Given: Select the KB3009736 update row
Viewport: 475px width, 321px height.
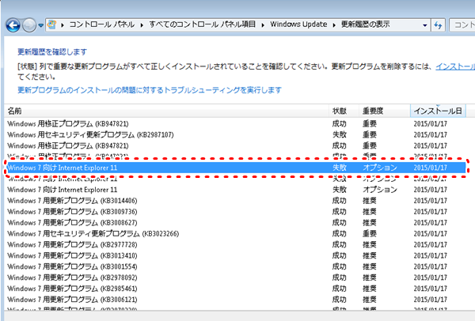Looking at the screenshot, I should tap(235, 211).
